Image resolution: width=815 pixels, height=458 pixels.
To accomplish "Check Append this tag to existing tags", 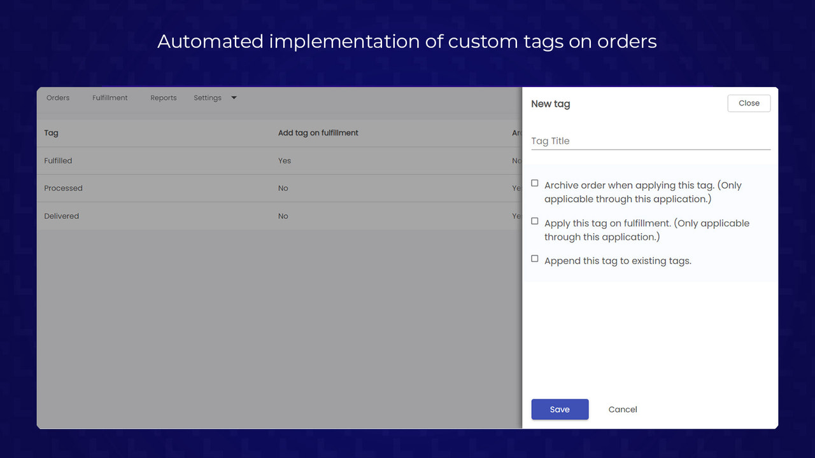I will click(x=534, y=258).
